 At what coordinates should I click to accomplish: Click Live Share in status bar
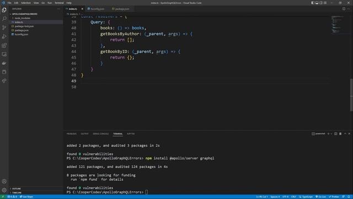pos(26,197)
